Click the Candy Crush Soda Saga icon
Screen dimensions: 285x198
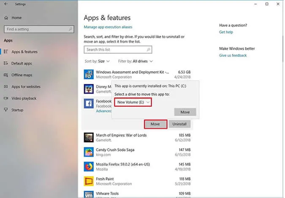tap(89, 152)
